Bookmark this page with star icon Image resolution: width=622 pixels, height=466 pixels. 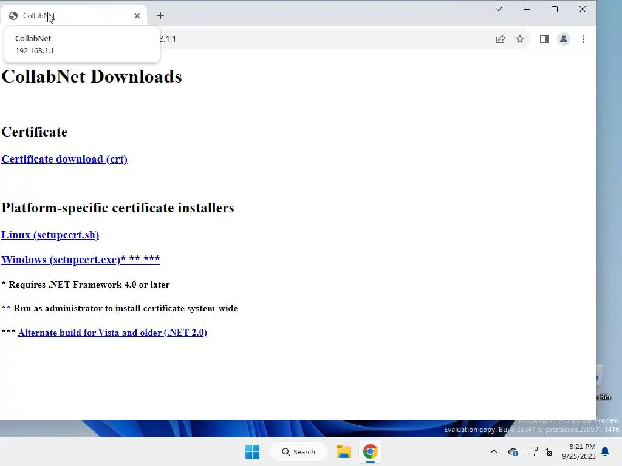pyautogui.click(x=520, y=39)
